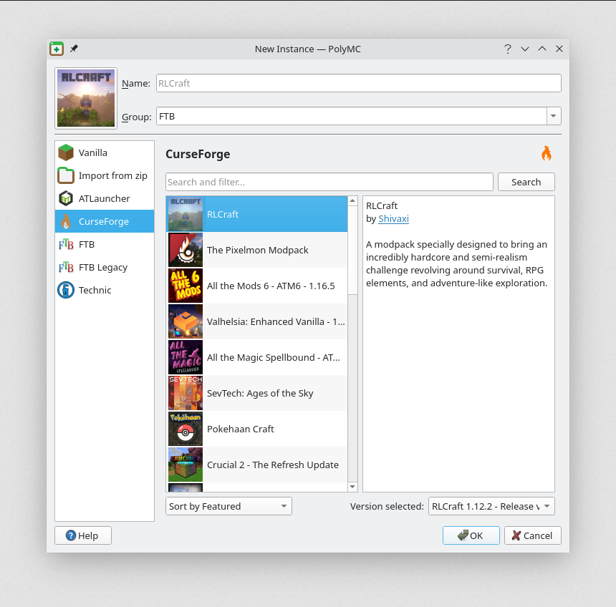Image resolution: width=616 pixels, height=607 pixels.
Task: Select the Technic platform source
Action: point(105,290)
